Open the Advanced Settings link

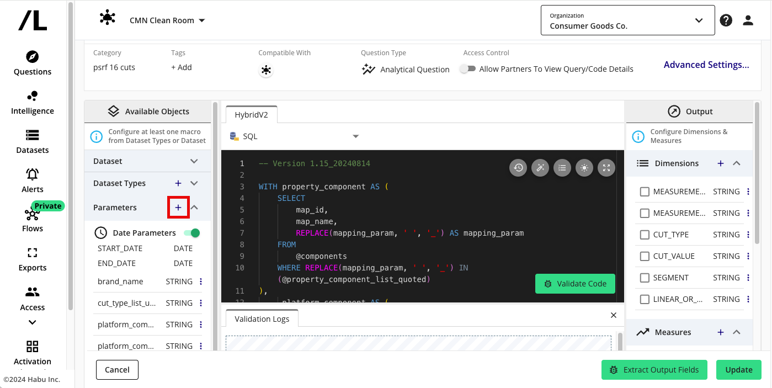706,65
